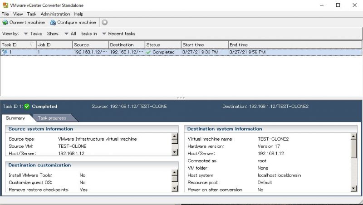
Task: Click the VMware Converter title bar icon
Action: pyautogui.click(x=5, y=5)
